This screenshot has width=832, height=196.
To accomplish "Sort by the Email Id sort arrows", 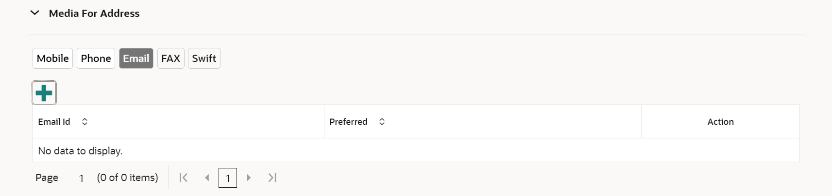I will (85, 122).
